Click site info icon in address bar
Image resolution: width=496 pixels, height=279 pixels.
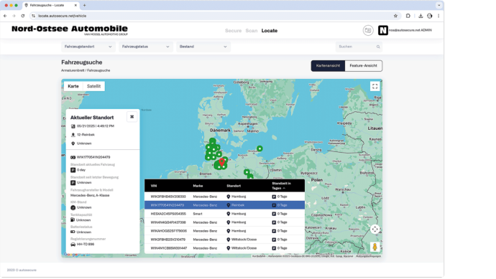[x=33, y=16]
